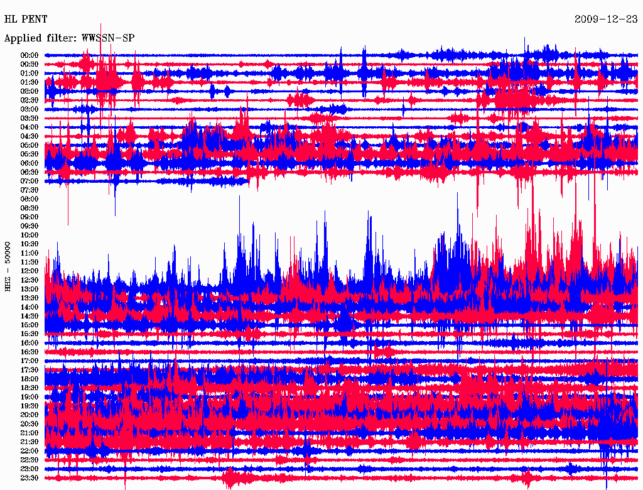Select the 18:00 time label

pos(30,379)
